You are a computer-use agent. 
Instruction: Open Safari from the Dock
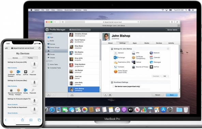click(x=52, y=110)
